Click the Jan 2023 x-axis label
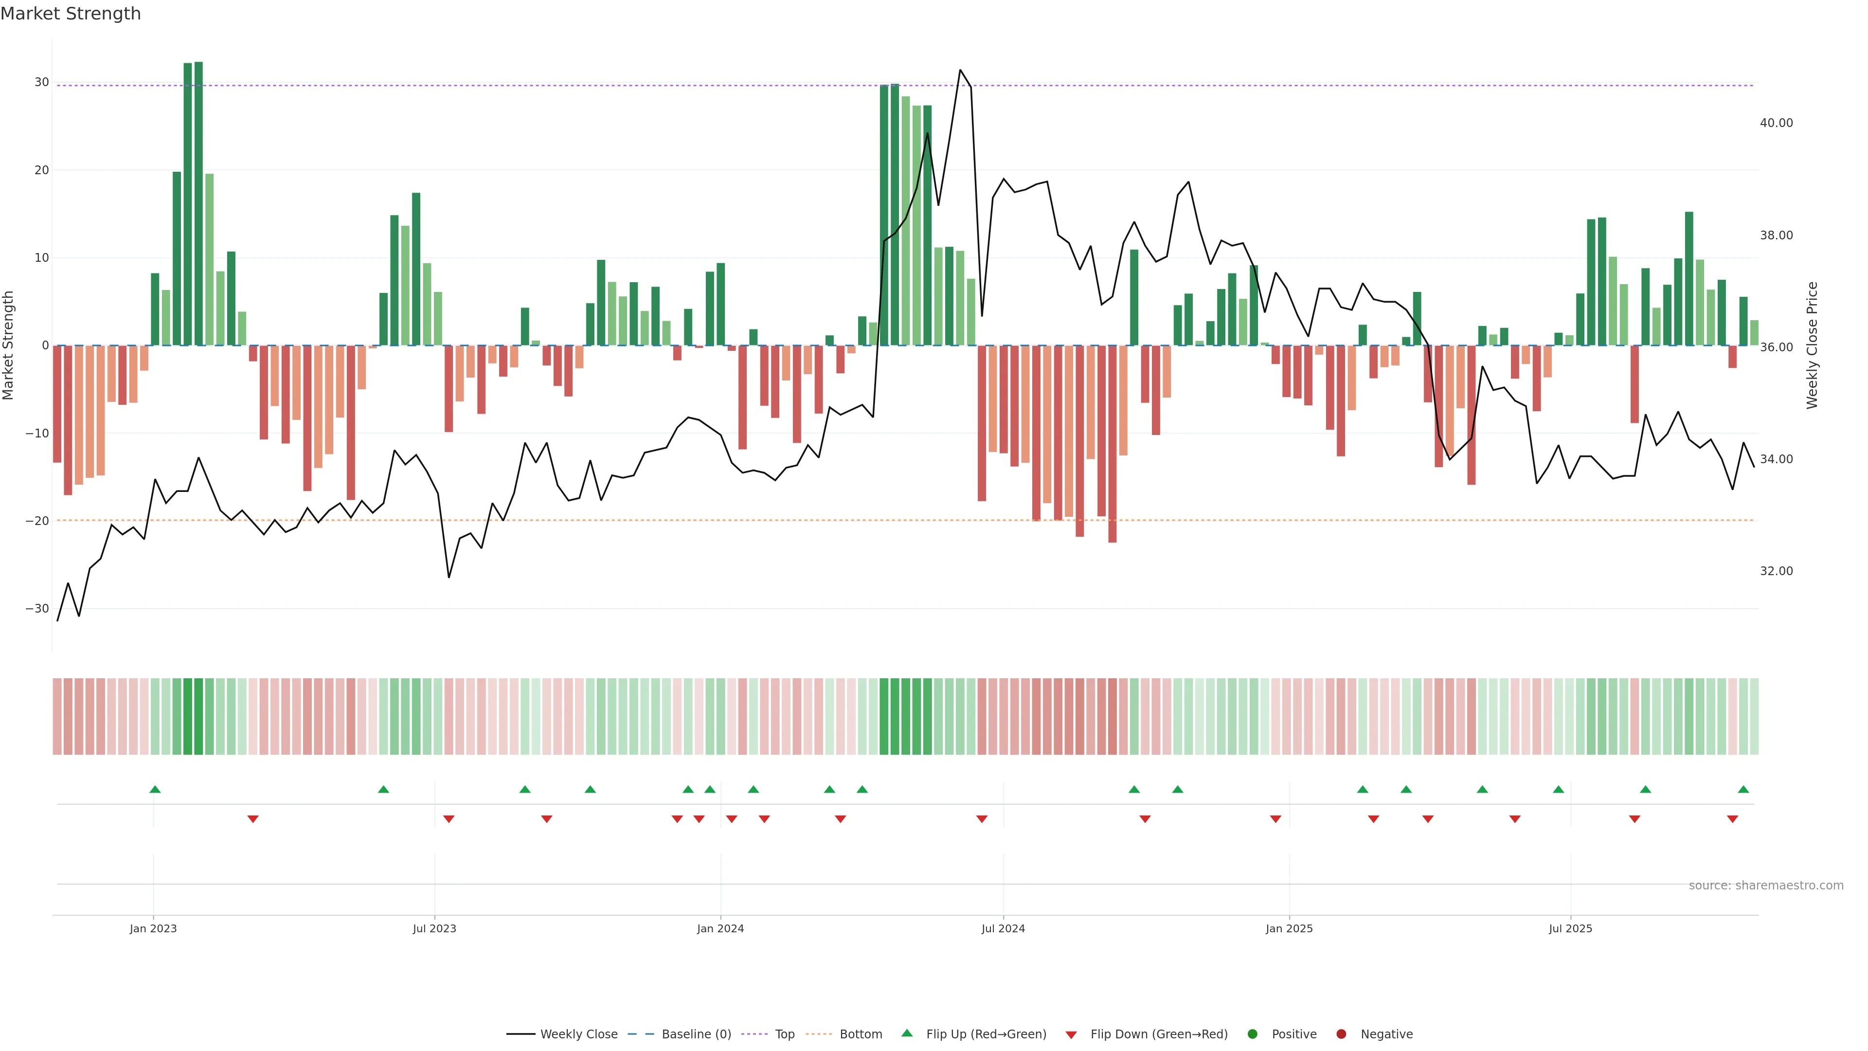1868x1051 pixels. (153, 928)
